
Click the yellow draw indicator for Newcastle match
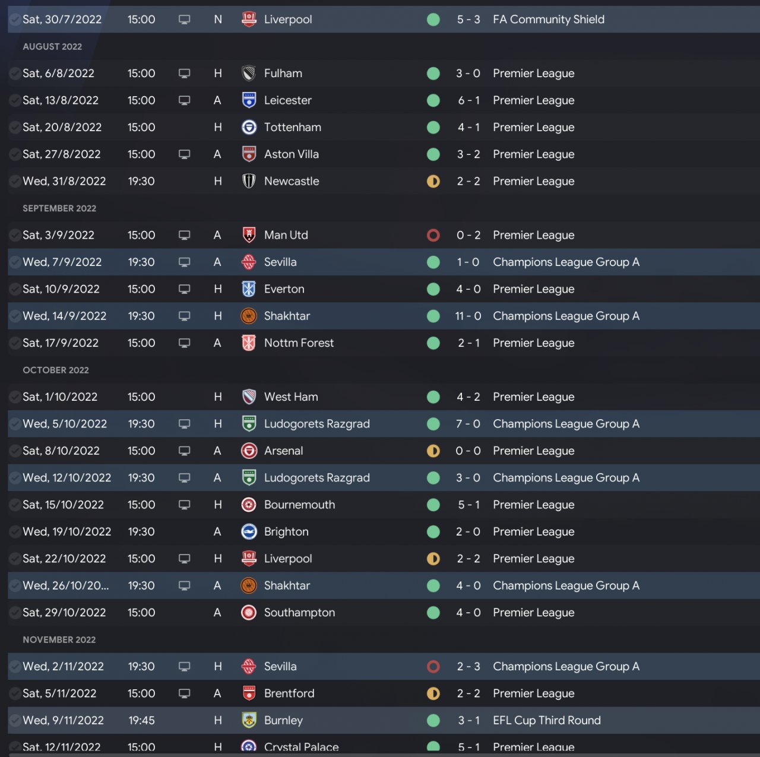click(x=433, y=181)
